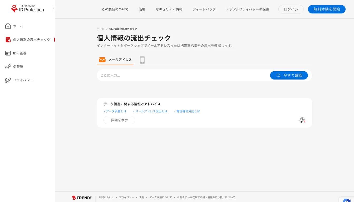
Task: Open データ収集について in the footer
Action: click(x=160, y=197)
